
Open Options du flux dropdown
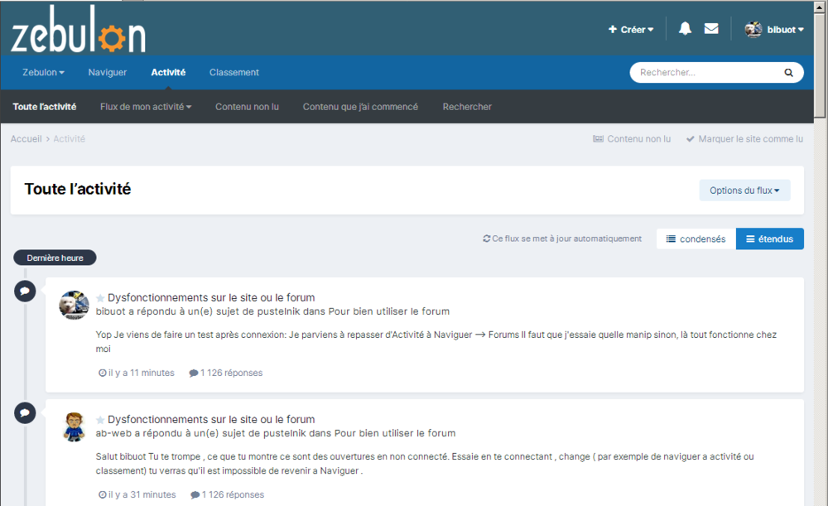[x=744, y=190]
